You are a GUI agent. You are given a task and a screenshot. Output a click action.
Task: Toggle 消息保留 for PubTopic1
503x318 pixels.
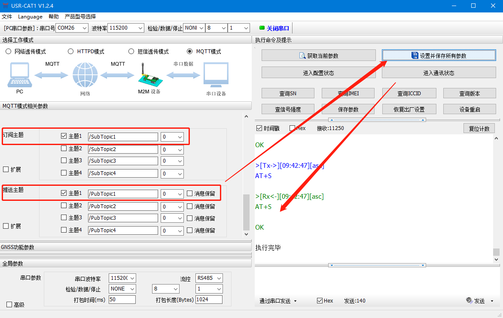(x=190, y=194)
